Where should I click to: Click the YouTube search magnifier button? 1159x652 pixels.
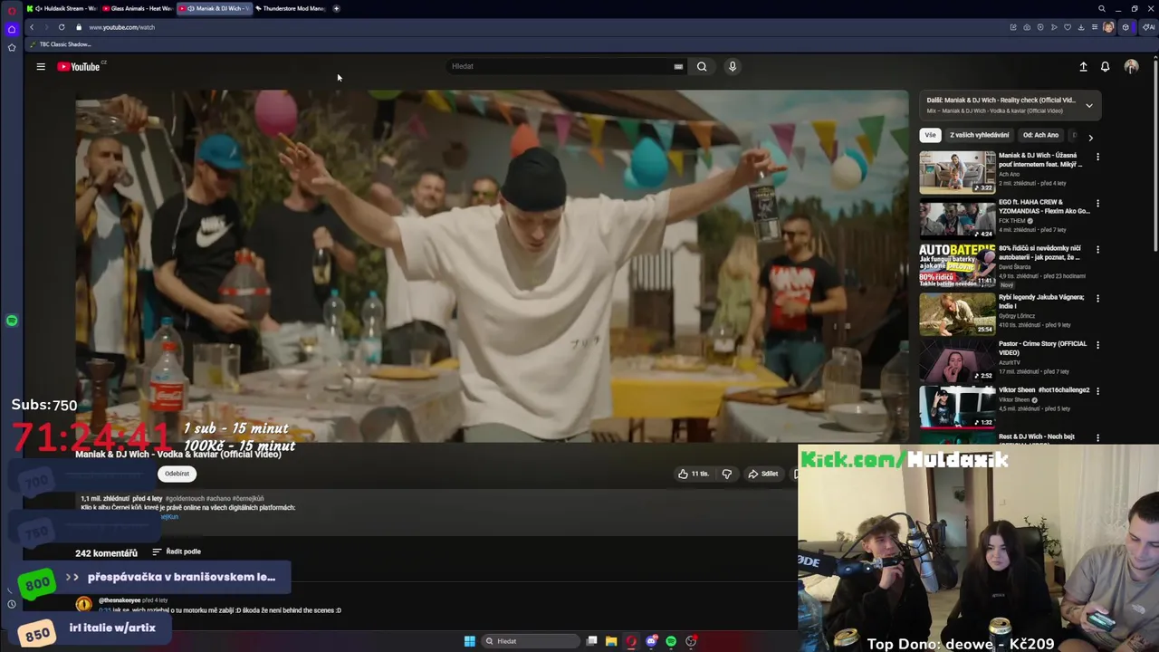[x=702, y=66]
